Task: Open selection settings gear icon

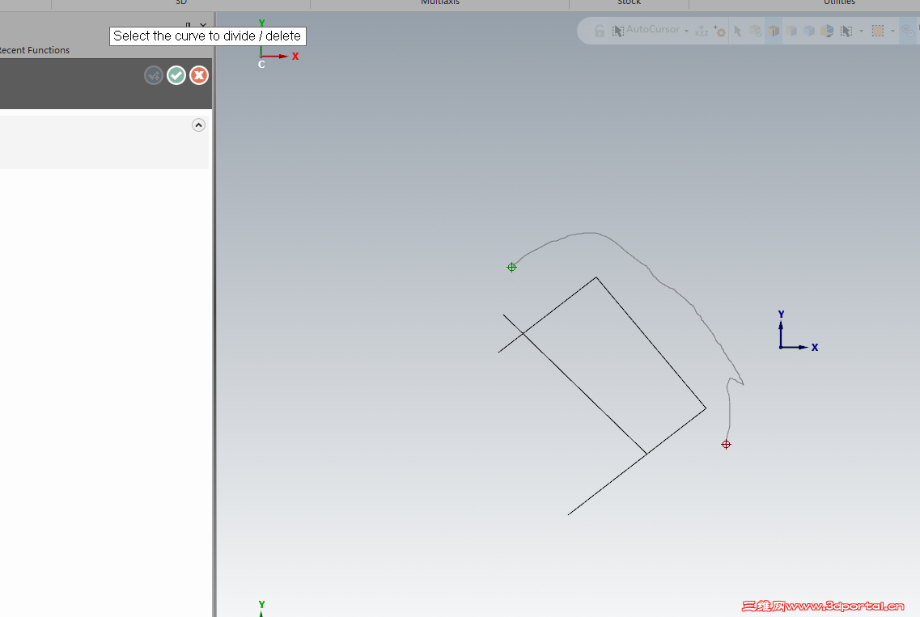Action: point(719,31)
